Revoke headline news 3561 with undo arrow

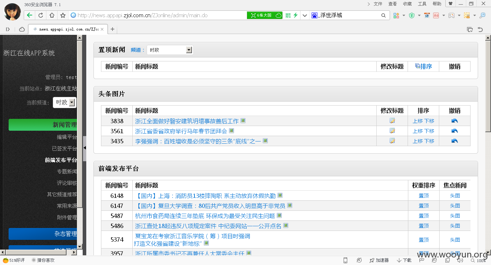click(455, 131)
